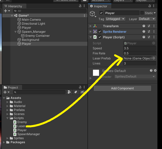Expand the Packages folder
The image size is (162, 149).
click(4, 142)
